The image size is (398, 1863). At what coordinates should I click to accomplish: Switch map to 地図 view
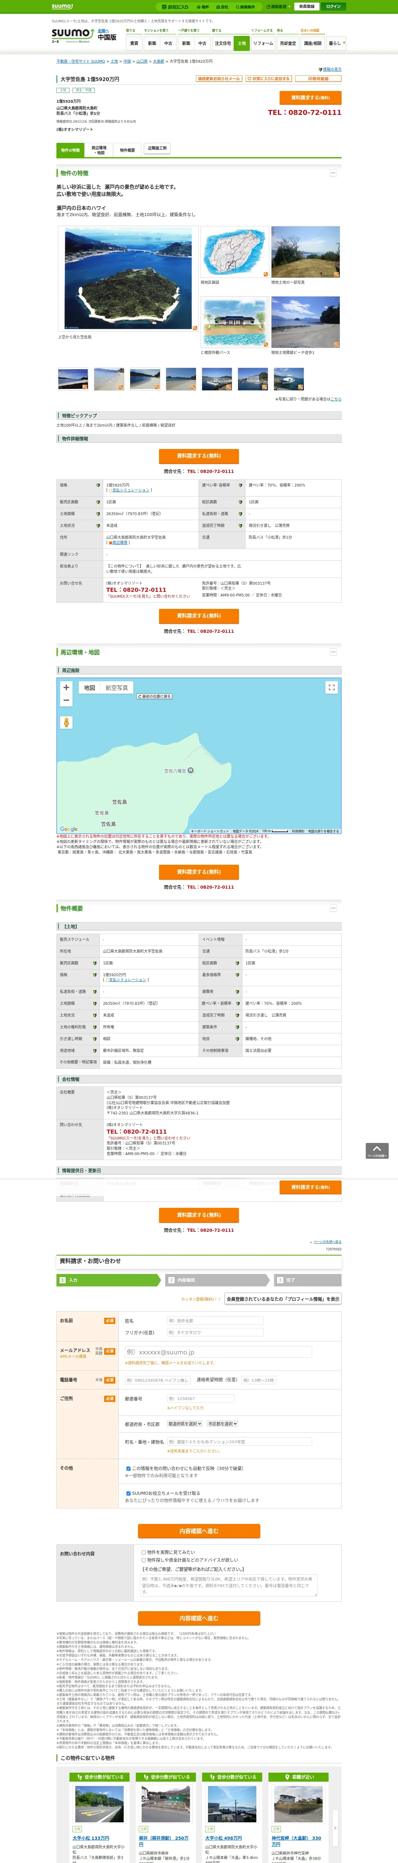(x=90, y=688)
